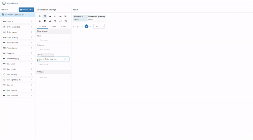Go to page 1 in pagination
Viewport: 253px width, 140px height.
(x=86, y=27)
